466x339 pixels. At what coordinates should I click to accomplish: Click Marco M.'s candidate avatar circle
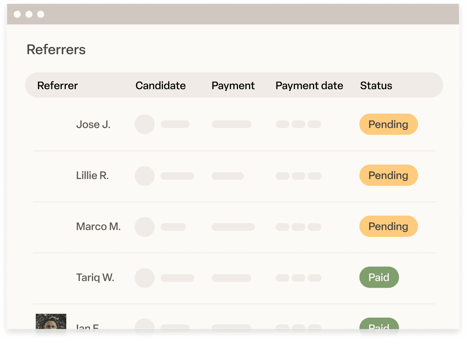pyautogui.click(x=144, y=227)
